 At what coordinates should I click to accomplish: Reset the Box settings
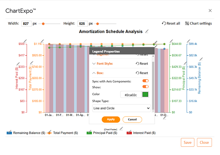coord(142,73)
